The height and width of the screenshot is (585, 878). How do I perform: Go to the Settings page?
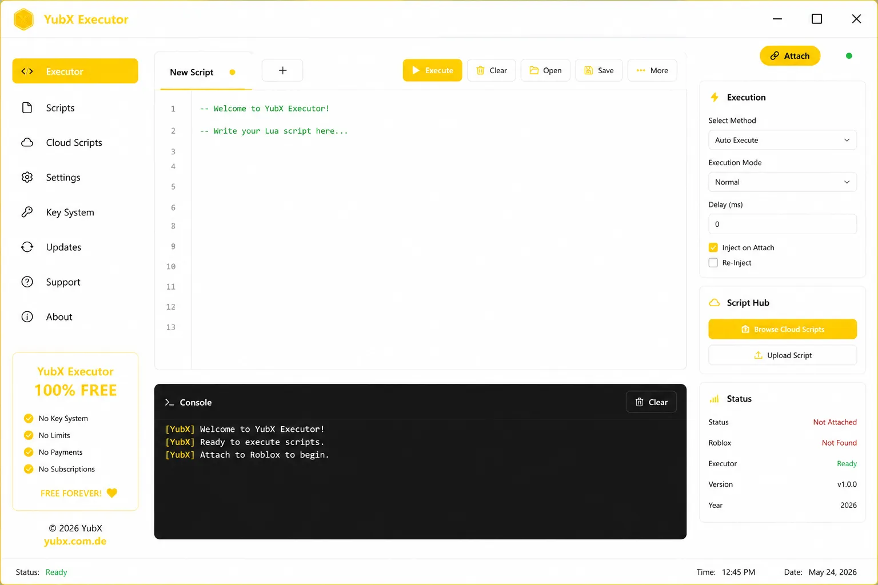click(x=75, y=178)
